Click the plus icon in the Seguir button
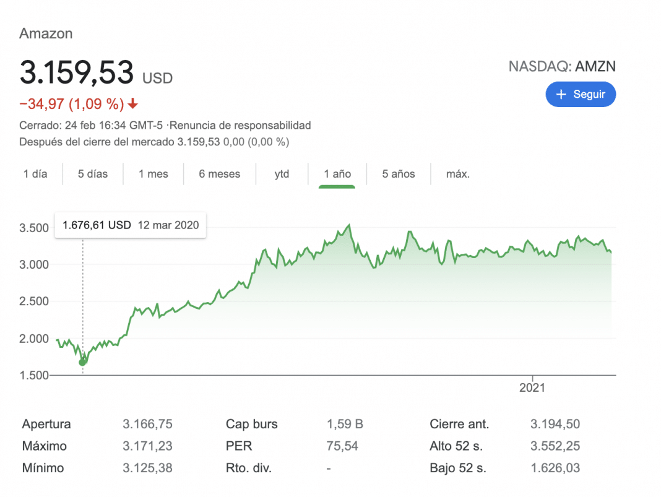This screenshot has height=497, width=661. coord(561,94)
